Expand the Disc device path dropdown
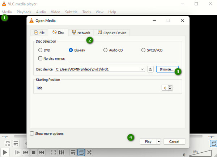Screen dimensions: 217x157 pos(142,69)
